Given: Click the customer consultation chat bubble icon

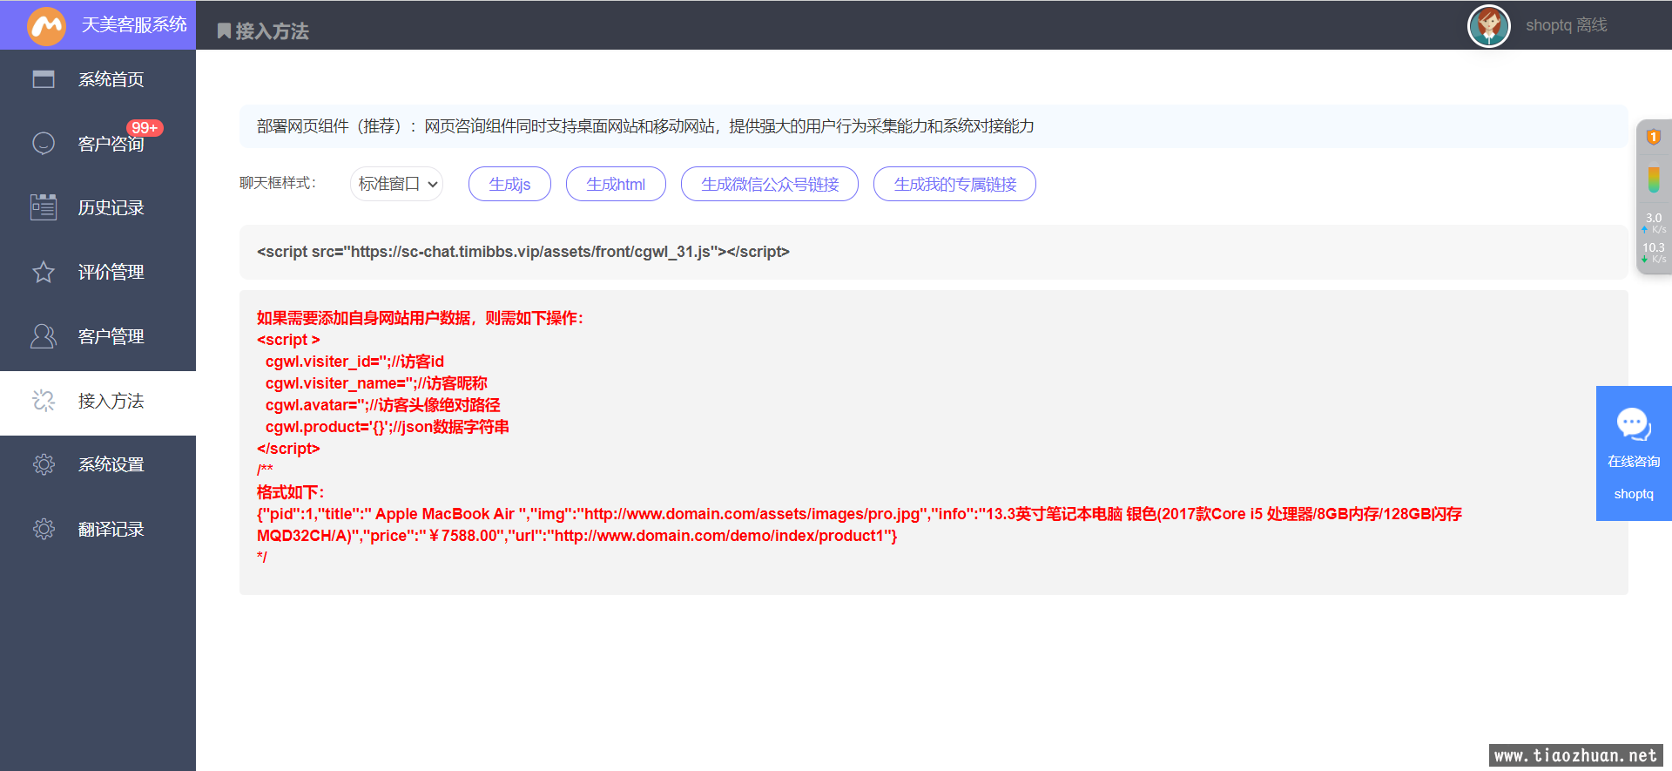Looking at the screenshot, I should coord(44,143).
